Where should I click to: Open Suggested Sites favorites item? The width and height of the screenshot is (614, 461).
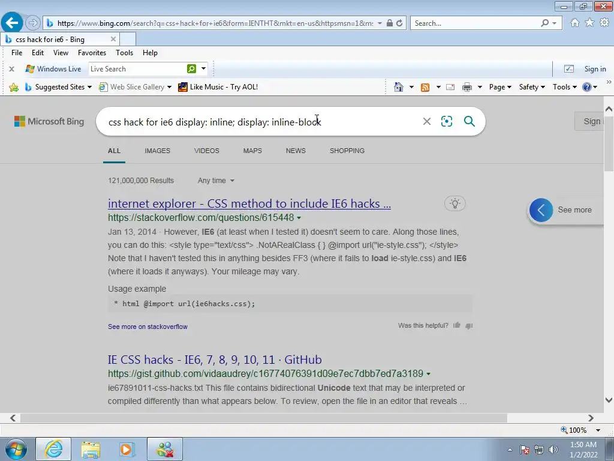click(x=58, y=87)
